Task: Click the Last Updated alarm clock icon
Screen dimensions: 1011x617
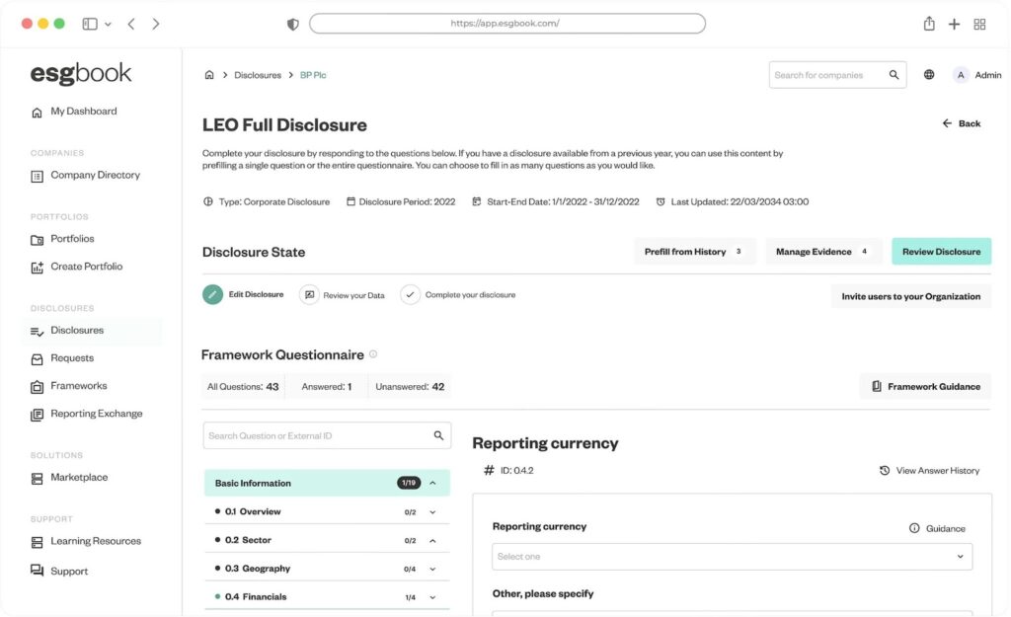Action: pos(661,201)
